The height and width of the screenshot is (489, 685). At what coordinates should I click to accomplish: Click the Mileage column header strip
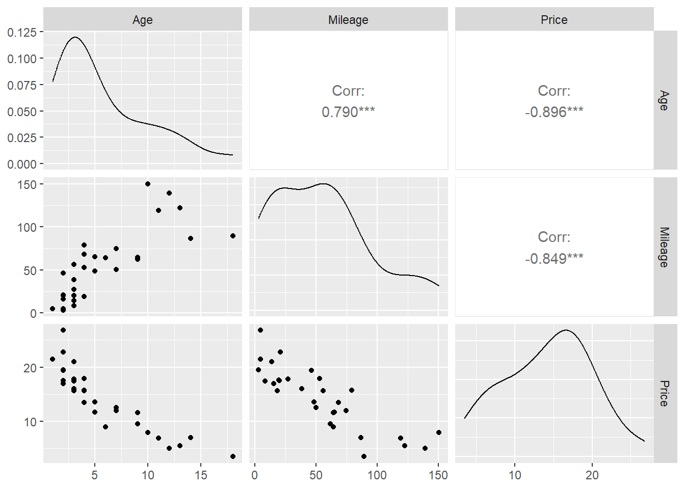(348, 20)
